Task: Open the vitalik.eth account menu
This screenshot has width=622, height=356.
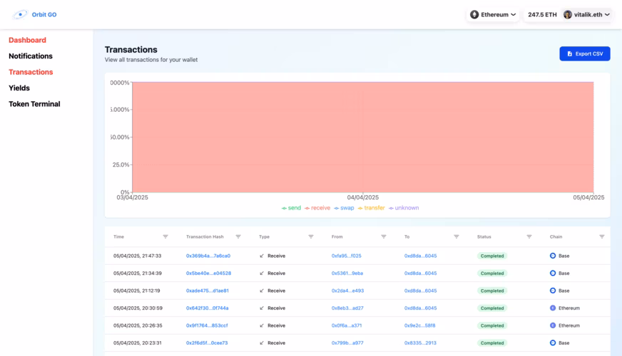Action: (x=587, y=15)
